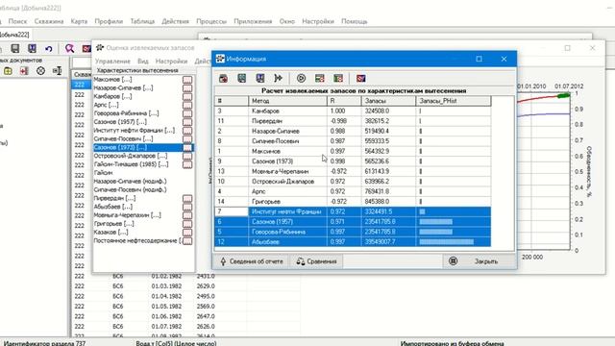The image size is (615, 346).
Task: Toggle the box next to Абызбаев [...] in list
Action: pyautogui.click(x=187, y=208)
